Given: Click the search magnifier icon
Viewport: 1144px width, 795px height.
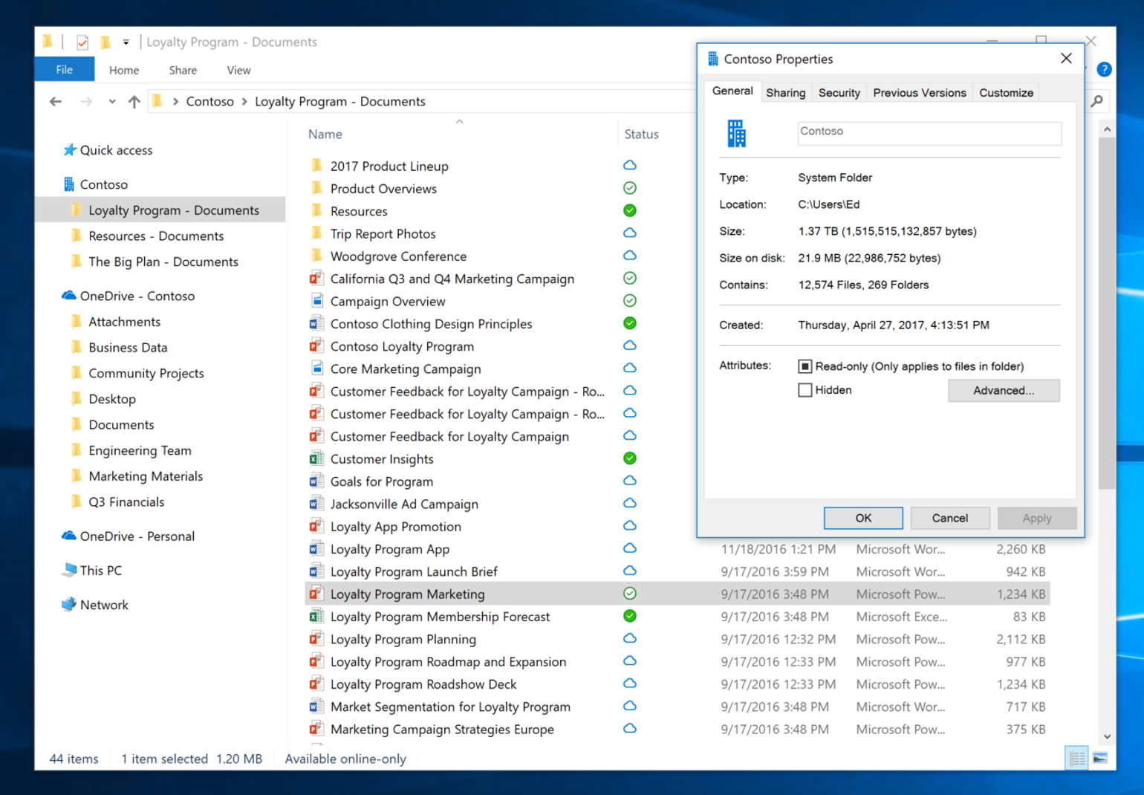Looking at the screenshot, I should 1097,101.
